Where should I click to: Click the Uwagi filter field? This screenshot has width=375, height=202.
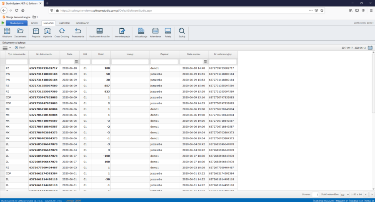pos(130,62)
